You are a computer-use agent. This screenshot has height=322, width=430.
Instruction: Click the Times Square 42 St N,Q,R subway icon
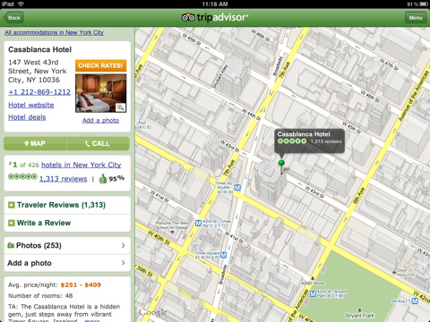point(223,255)
